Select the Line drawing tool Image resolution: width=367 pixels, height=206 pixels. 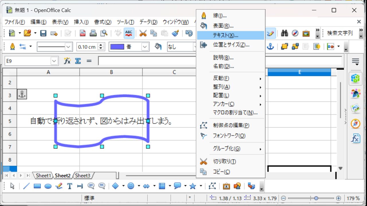point(26,186)
